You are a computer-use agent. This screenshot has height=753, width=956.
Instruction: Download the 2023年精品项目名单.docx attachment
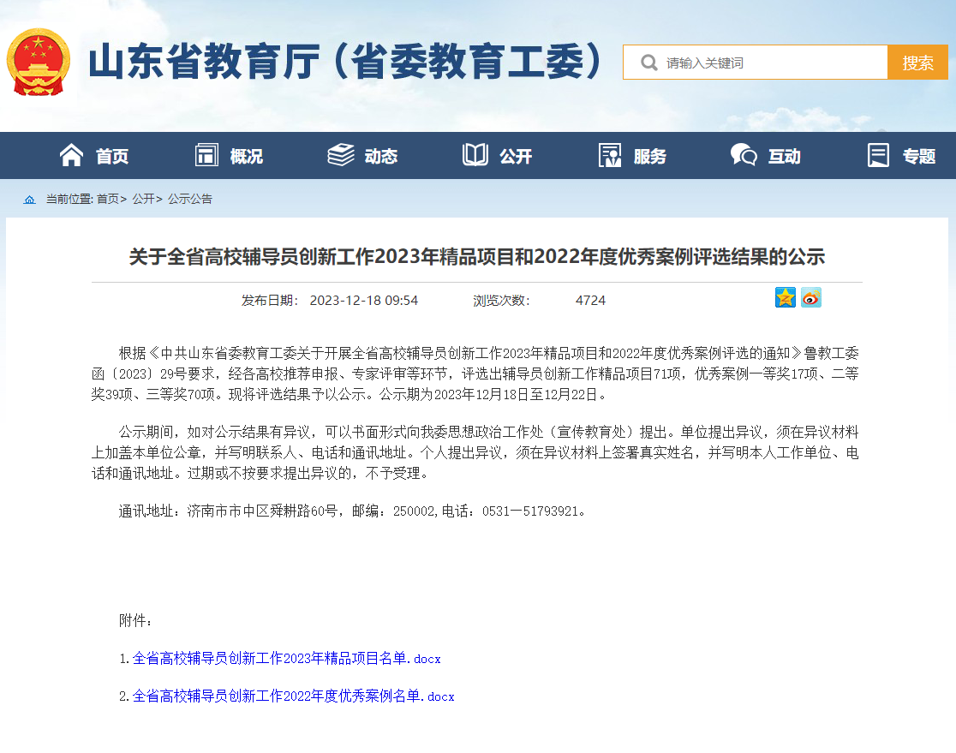(286, 659)
